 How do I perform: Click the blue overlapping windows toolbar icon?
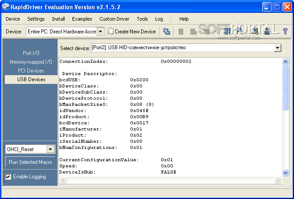(167, 32)
